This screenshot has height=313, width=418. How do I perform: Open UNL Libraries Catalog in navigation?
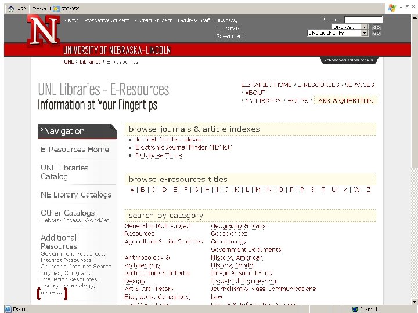click(x=64, y=172)
